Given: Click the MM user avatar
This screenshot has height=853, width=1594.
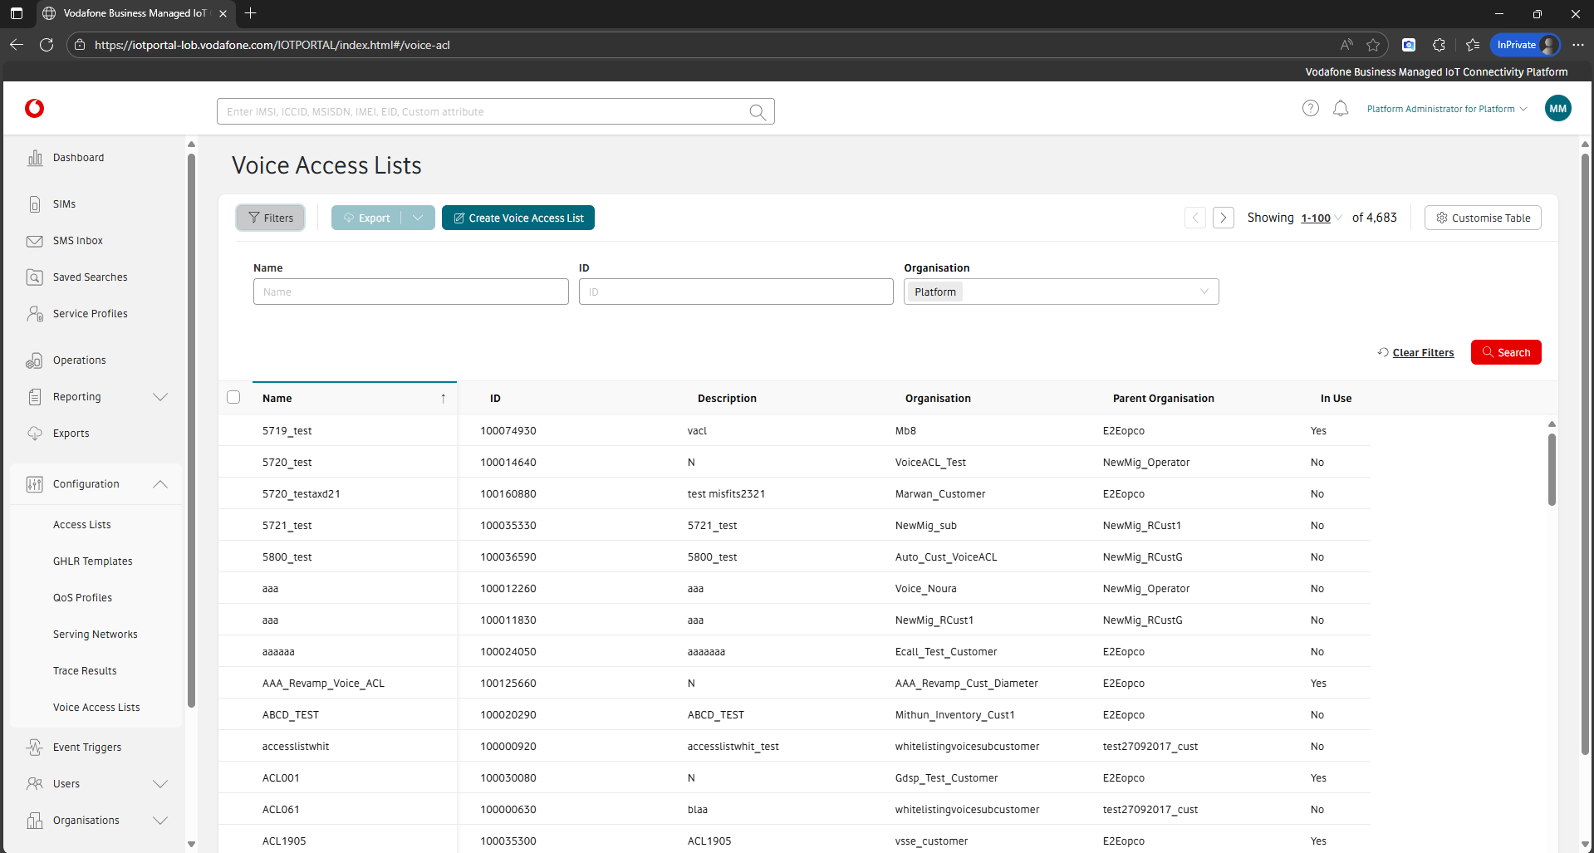Looking at the screenshot, I should point(1557,109).
